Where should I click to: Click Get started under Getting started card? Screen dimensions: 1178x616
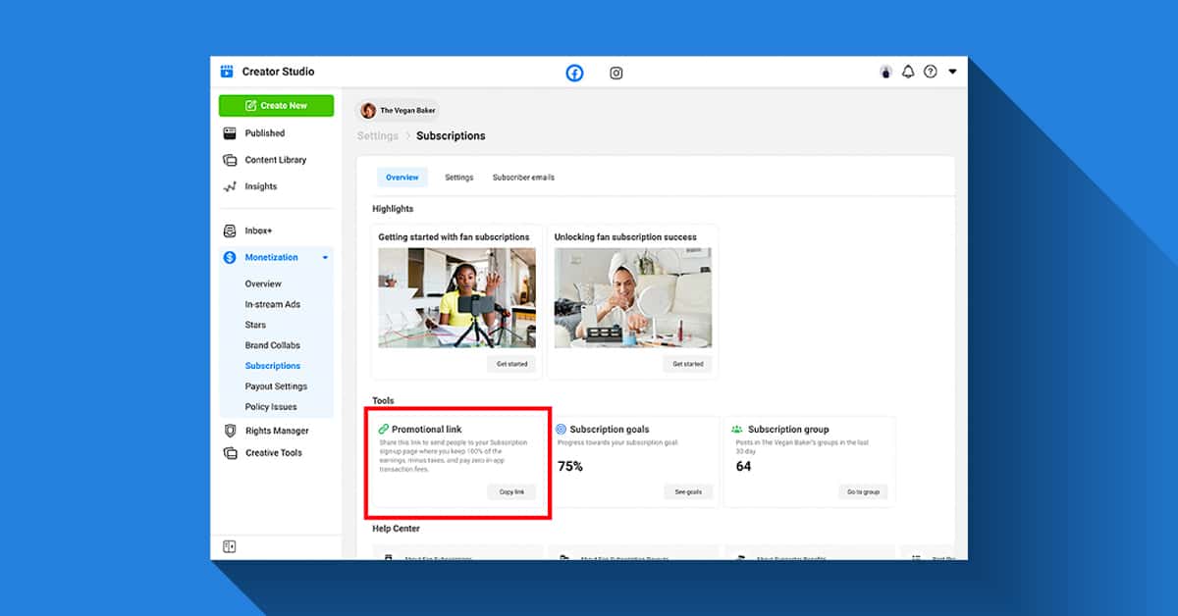tap(511, 364)
